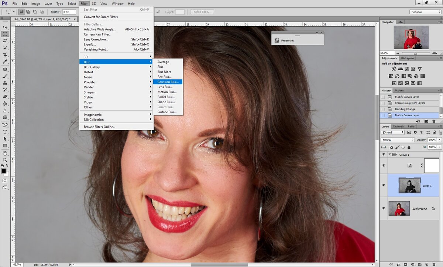The width and height of the screenshot is (443, 267).
Task: Open Fill slider dropdown arrow
Action: click(439, 147)
